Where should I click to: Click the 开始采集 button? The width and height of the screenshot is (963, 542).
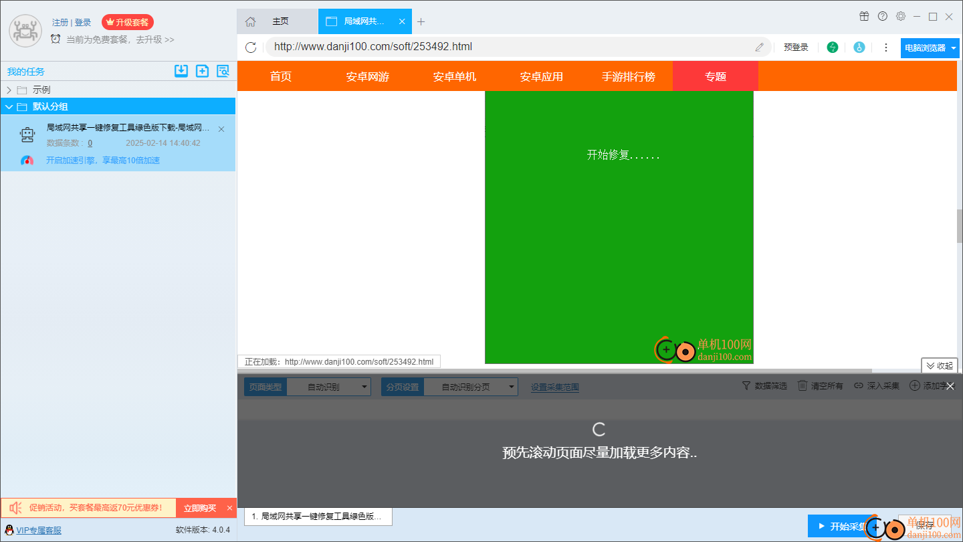843,527
